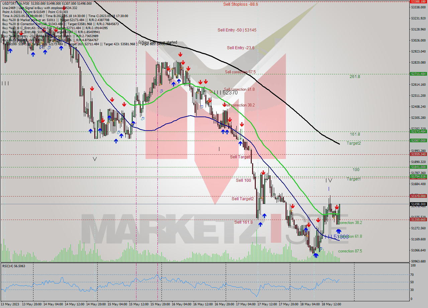
Task: Click the green 52087.000 price tag
Action: (x=418, y=141)
